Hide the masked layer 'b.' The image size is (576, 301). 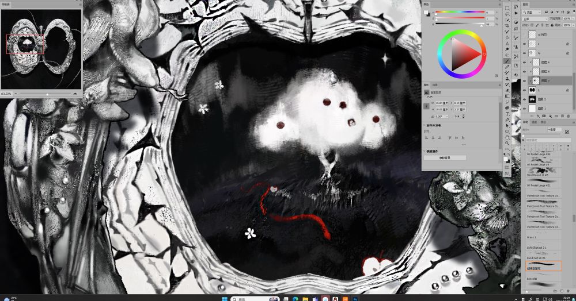(x=525, y=90)
